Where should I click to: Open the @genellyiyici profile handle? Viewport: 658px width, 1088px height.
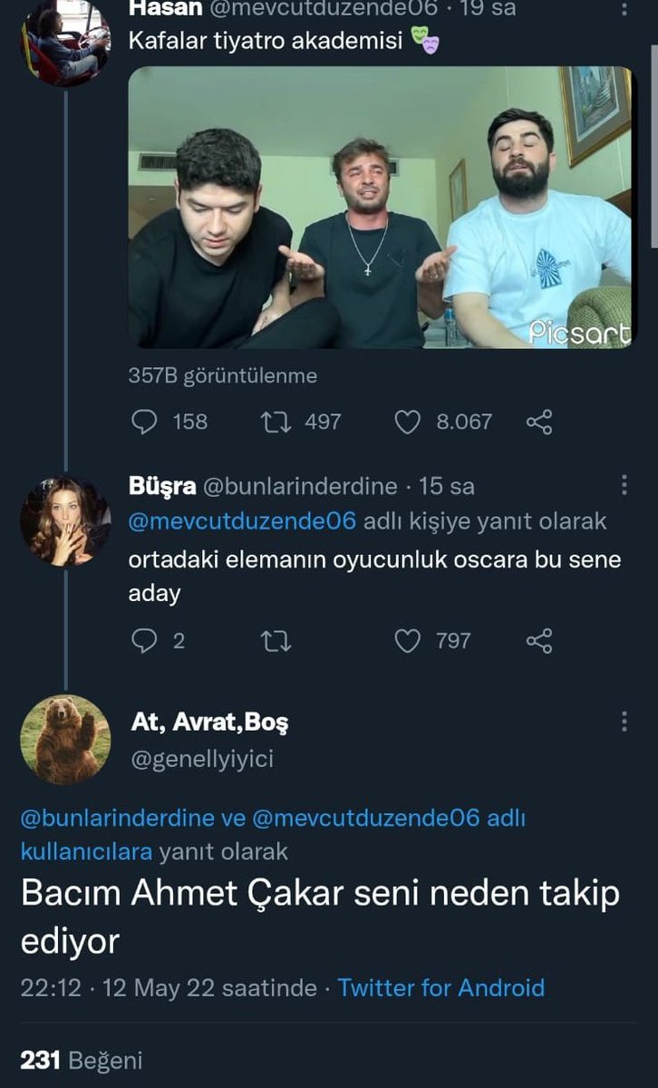coord(202,759)
